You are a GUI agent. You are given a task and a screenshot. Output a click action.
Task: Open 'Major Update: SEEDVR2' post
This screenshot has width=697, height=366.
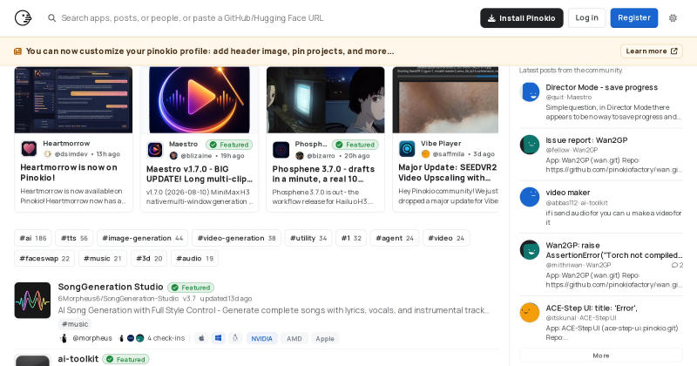(448, 172)
